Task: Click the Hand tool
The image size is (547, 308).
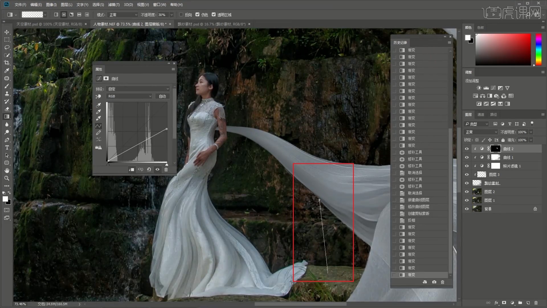Action: 7,171
